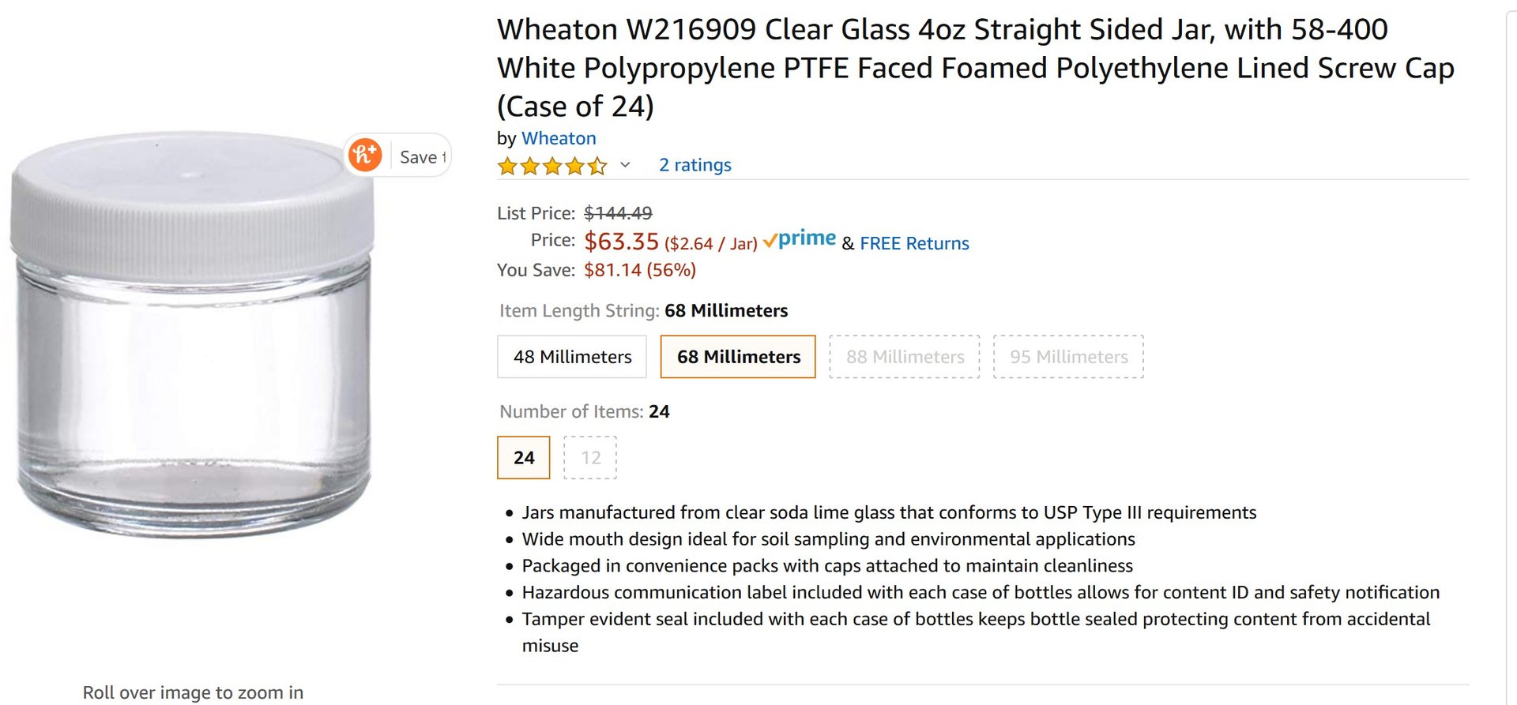Click the You Save $81.14 (56%) amount

pyautogui.click(x=639, y=270)
